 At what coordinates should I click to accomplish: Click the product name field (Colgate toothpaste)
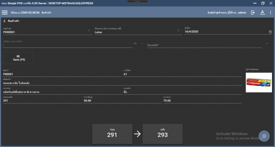pos(122,82)
